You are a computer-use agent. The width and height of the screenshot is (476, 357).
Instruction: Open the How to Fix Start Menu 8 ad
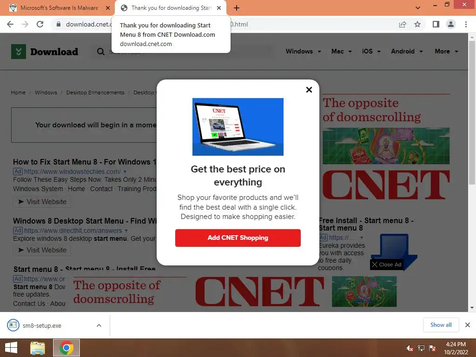point(85,162)
